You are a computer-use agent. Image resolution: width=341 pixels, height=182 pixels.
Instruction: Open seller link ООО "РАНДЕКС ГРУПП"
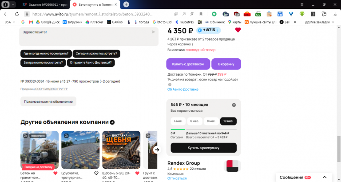[x=52, y=89]
